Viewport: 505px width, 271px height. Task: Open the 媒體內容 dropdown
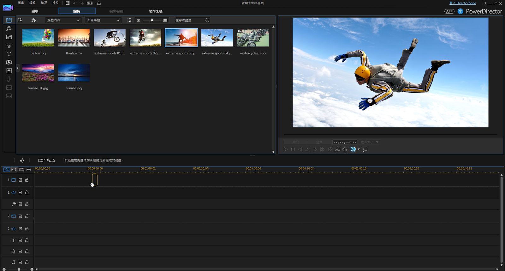click(x=63, y=20)
